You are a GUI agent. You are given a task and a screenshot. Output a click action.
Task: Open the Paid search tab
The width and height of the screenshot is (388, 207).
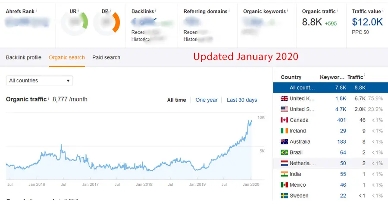(106, 57)
